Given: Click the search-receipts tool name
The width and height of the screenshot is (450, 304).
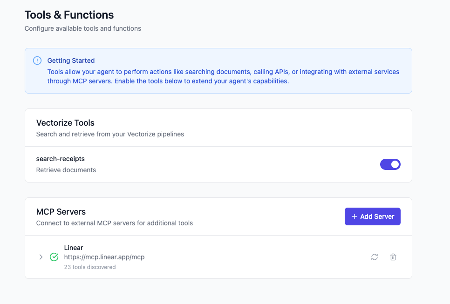Looking at the screenshot, I should [x=61, y=158].
